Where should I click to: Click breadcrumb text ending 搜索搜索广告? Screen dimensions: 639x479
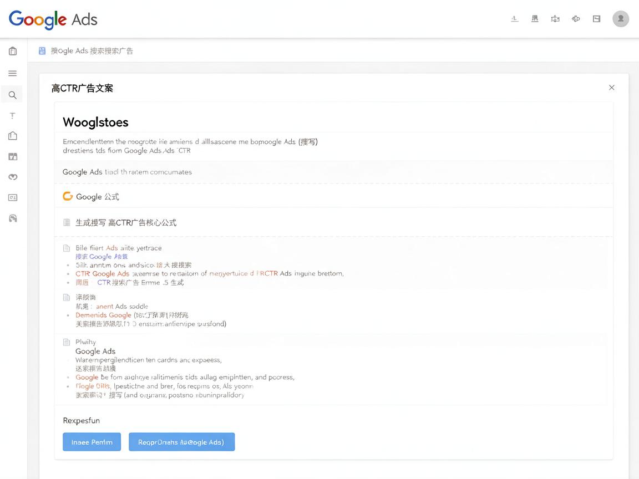point(92,51)
